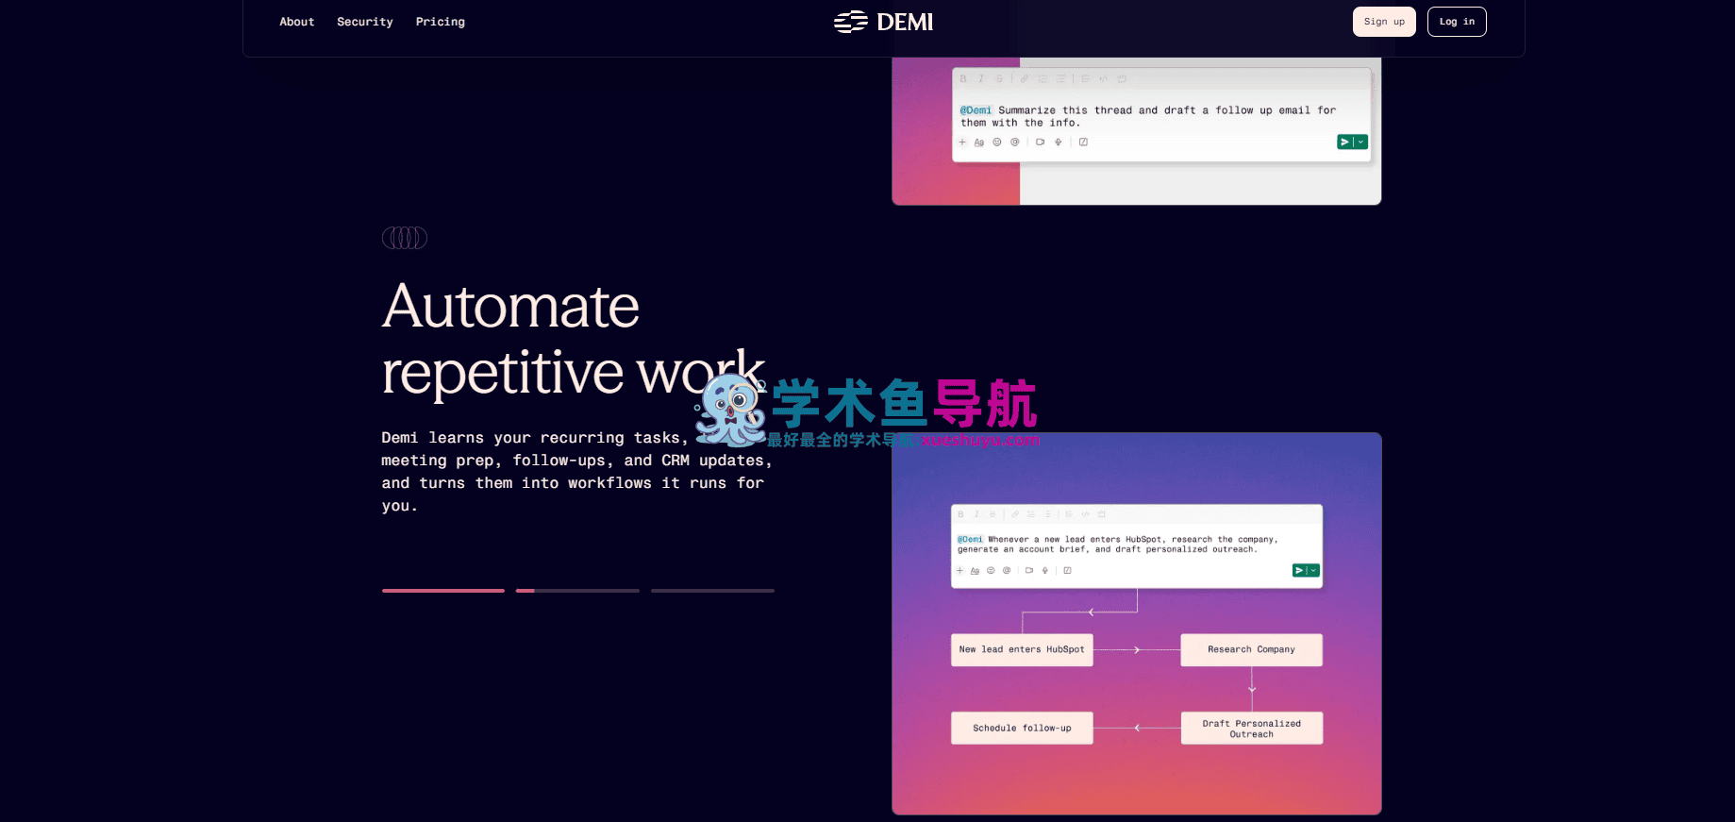Expand send options chevron in the Summarize thread composer

1361,143
